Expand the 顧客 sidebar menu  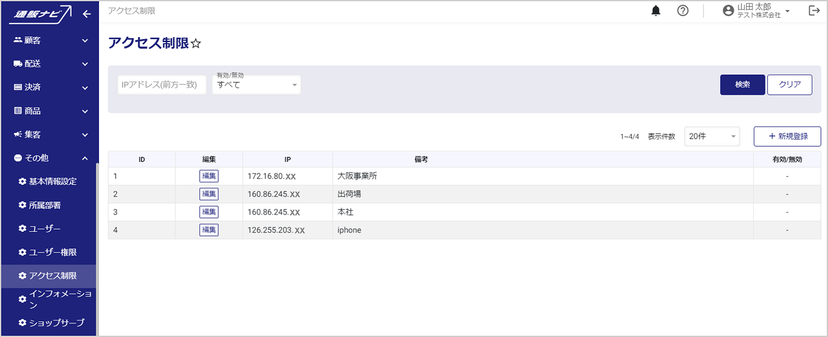50,41
